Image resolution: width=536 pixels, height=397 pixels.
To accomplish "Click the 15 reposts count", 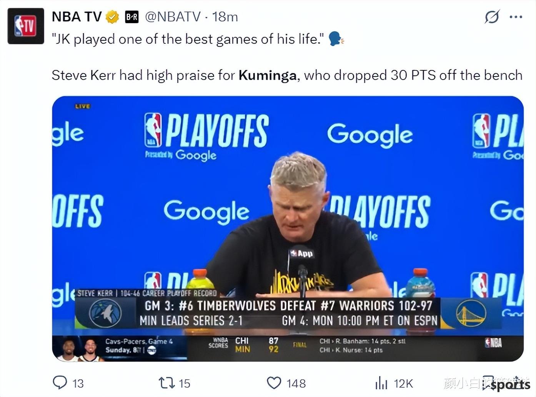I will (185, 384).
